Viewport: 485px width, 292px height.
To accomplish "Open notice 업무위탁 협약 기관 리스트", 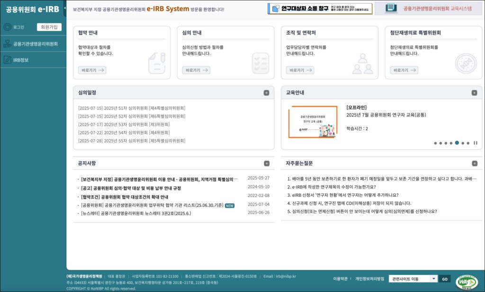I will pos(152,205).
